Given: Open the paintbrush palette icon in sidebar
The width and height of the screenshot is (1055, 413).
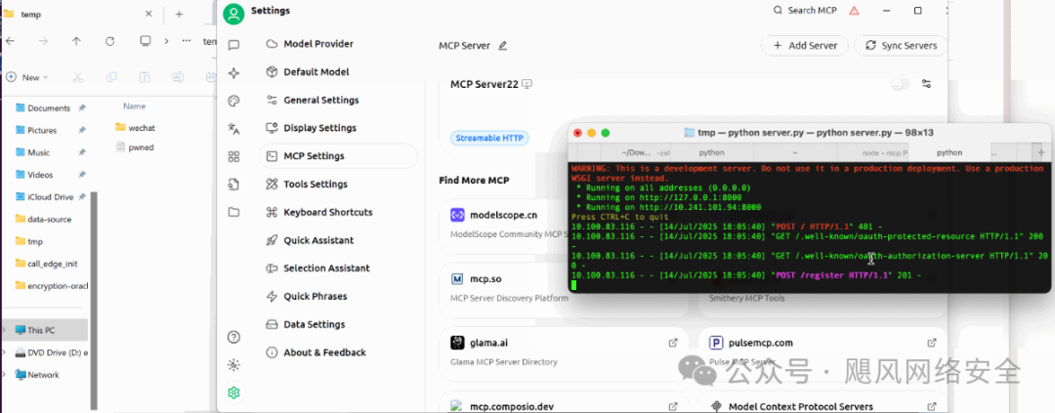Looking at the screenshot, I should [x=233, y=101].
